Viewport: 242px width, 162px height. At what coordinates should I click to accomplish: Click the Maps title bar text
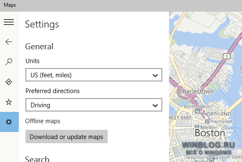point(10,5)
